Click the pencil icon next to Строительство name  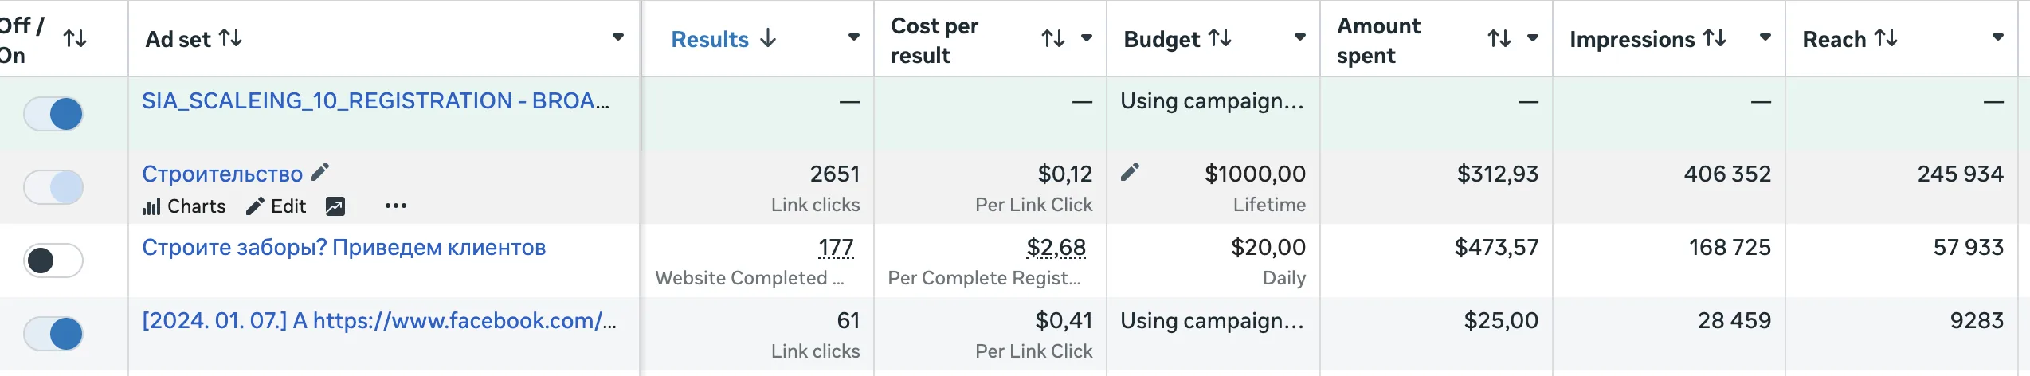319,172
